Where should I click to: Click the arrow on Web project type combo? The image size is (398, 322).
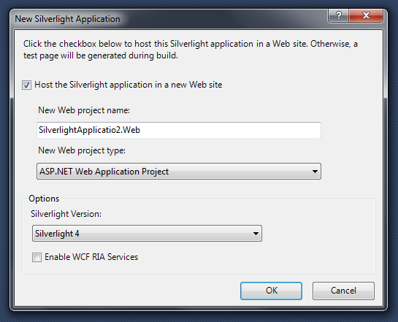point(315,172)
